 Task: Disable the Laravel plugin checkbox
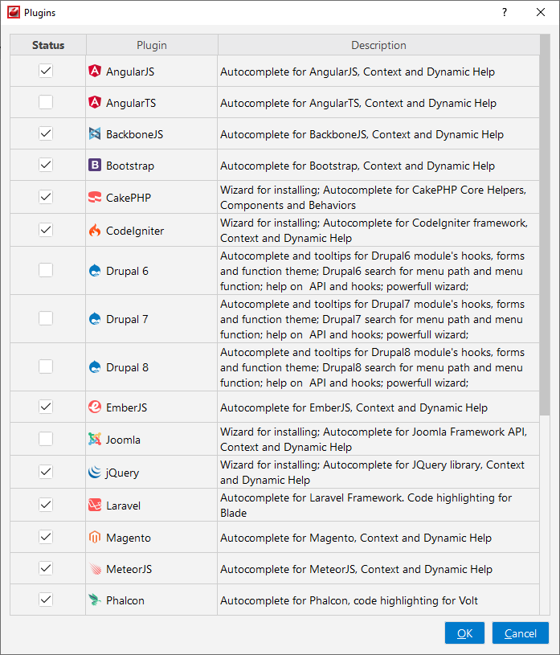coord(46,505)
